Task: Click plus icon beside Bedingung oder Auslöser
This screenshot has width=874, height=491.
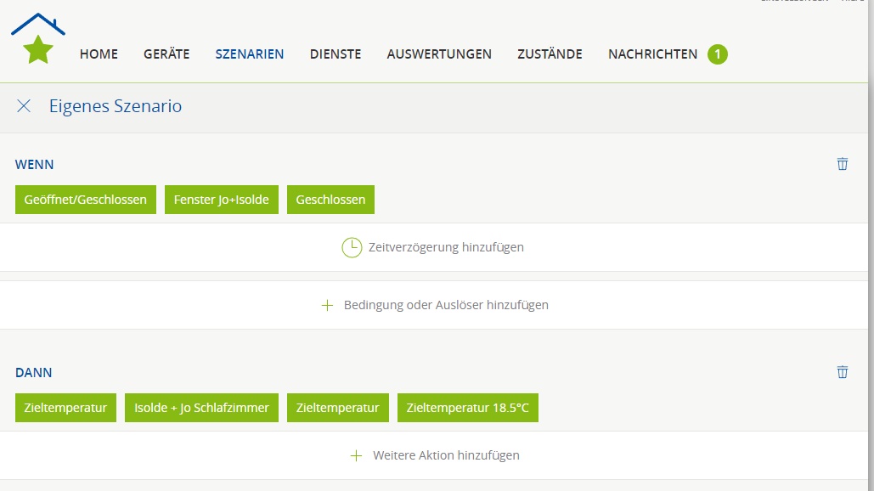Action: click(x=327, y=305)
